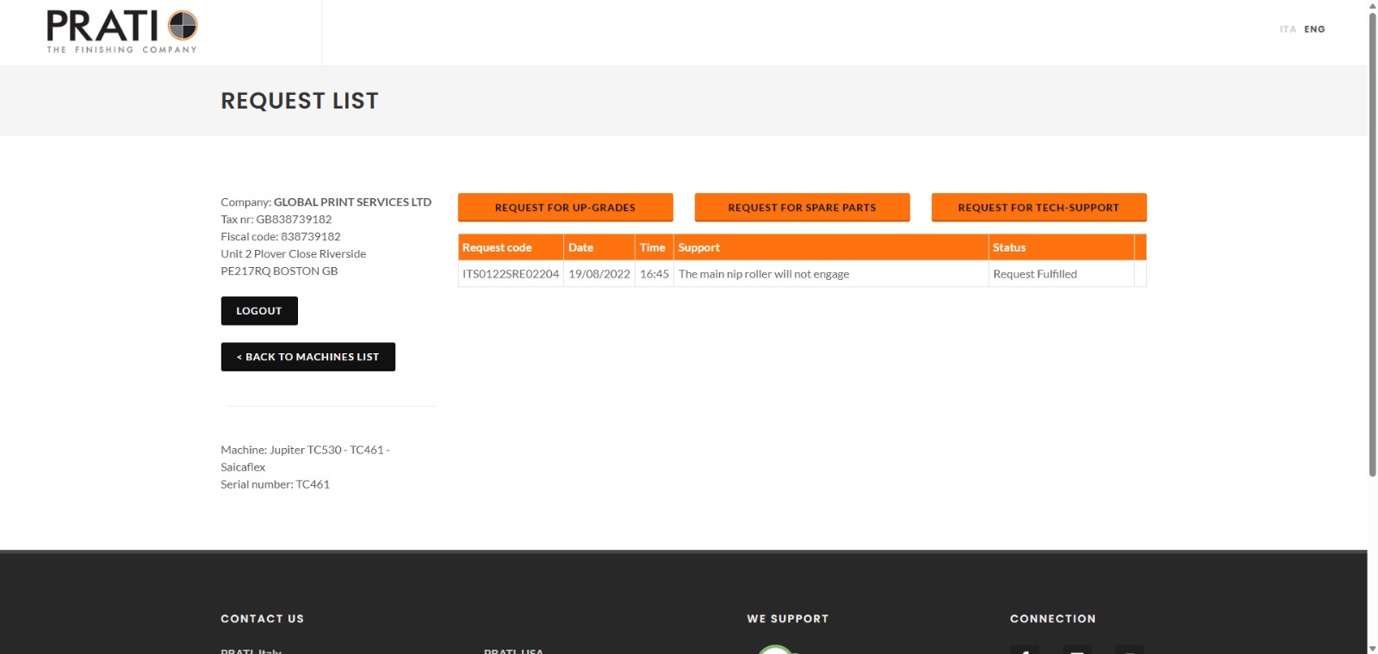
Task: Click the Request Fulfilled status cell
Action: 1034,274
